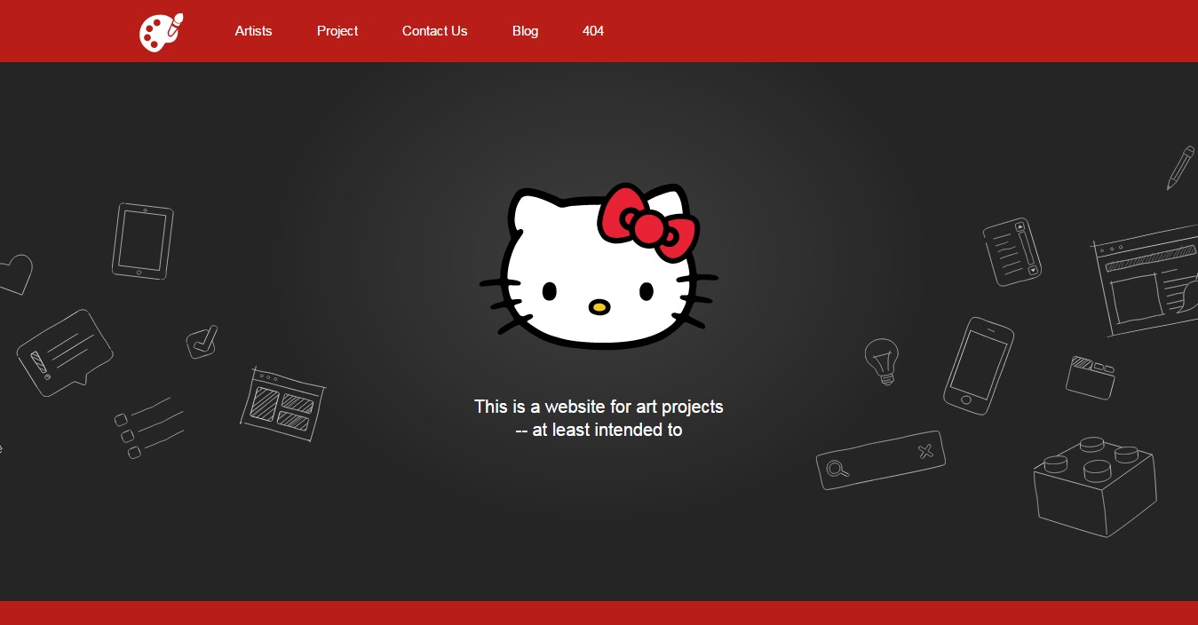Click the clapperboard doodle icon

pos(1090,376)
